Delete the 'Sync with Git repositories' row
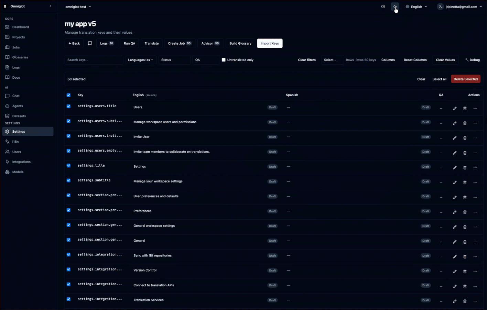 (465, 257)
